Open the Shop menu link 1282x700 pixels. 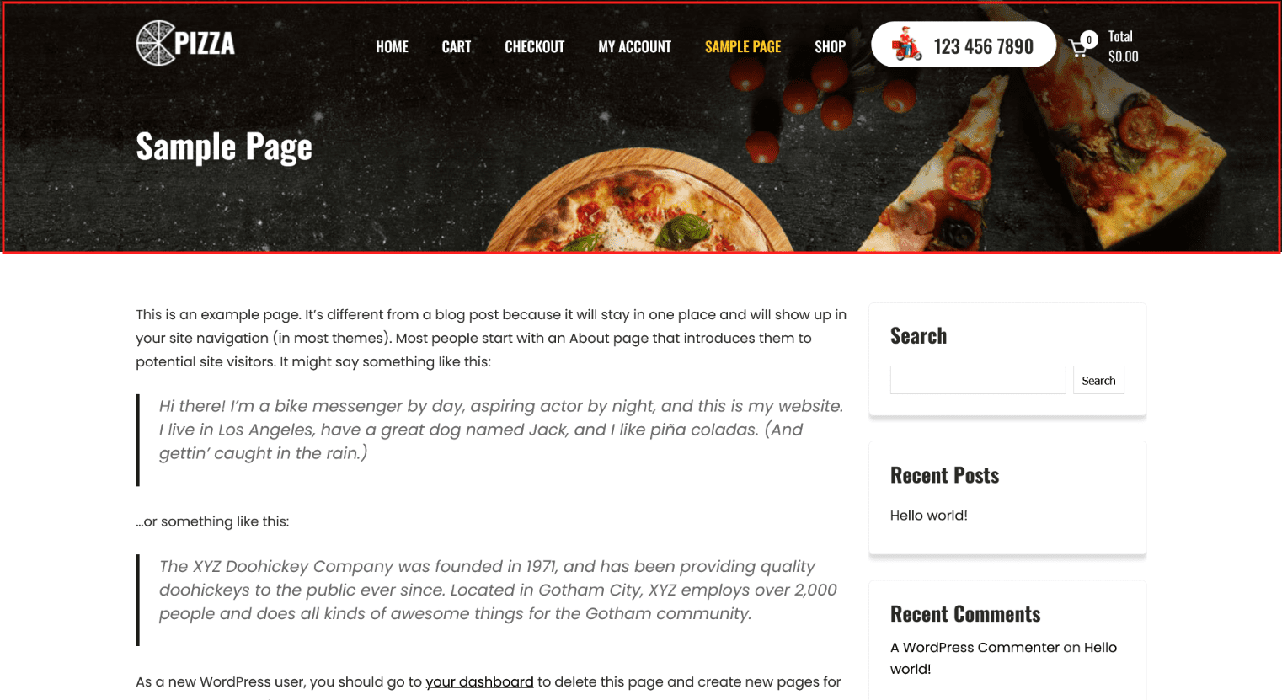(x=830, y=47)
